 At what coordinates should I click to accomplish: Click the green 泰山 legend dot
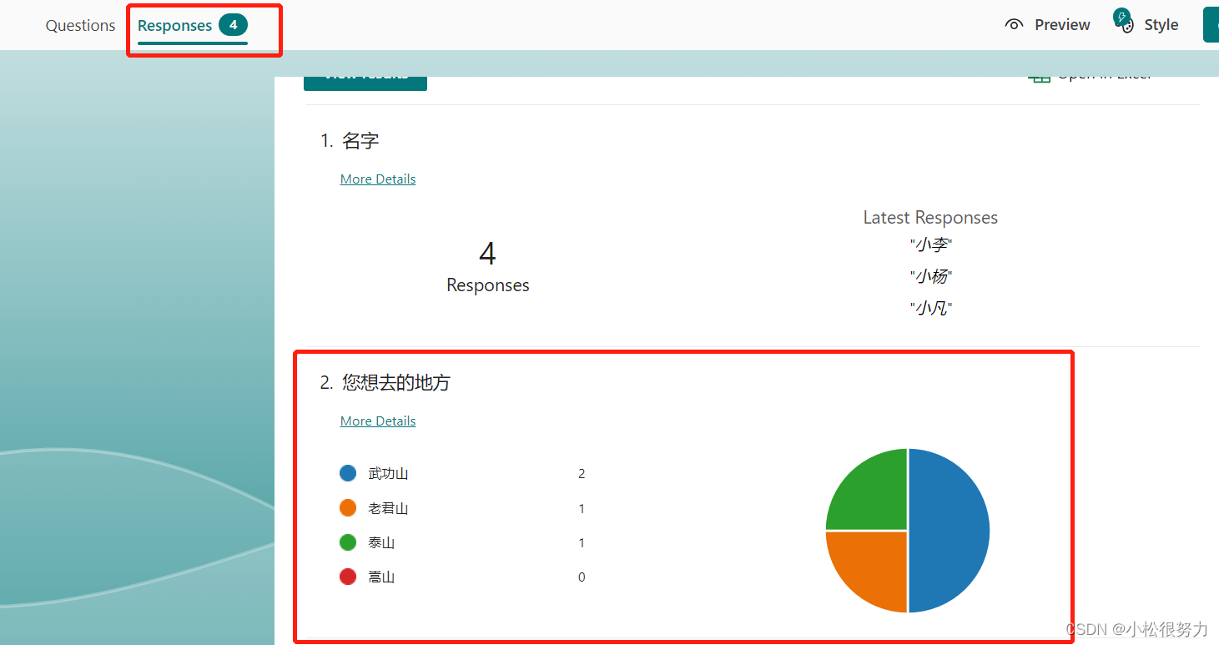coord(348,542)
